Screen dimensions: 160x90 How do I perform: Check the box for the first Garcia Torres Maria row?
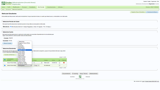(5, 63)
